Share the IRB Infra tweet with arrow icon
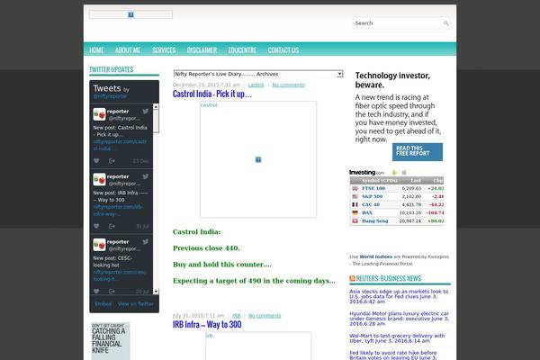This screenshot has width=540, height=360. [112, 226]
